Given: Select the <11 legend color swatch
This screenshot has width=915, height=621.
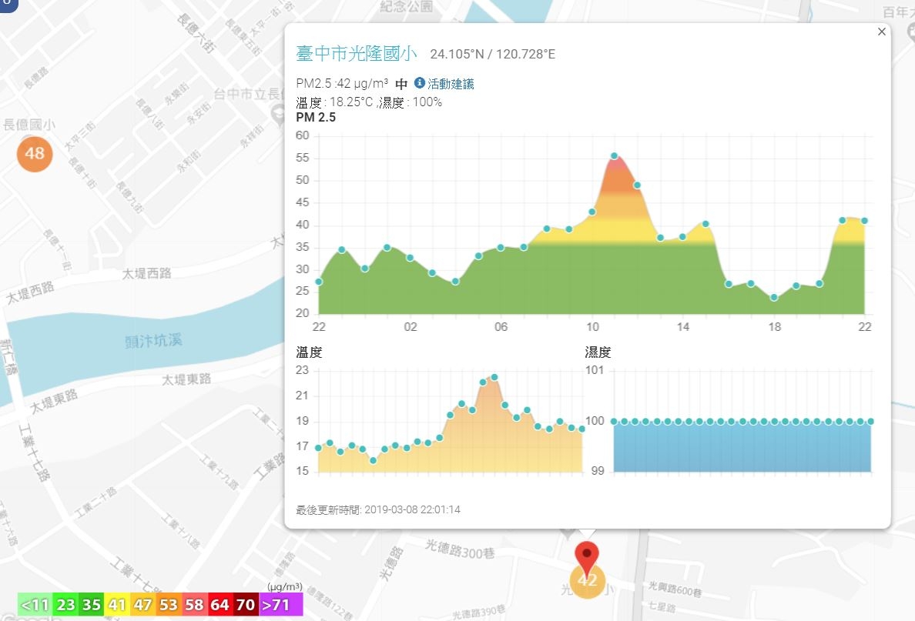Looking at the screenshot, I should click(x=35, y=605).
